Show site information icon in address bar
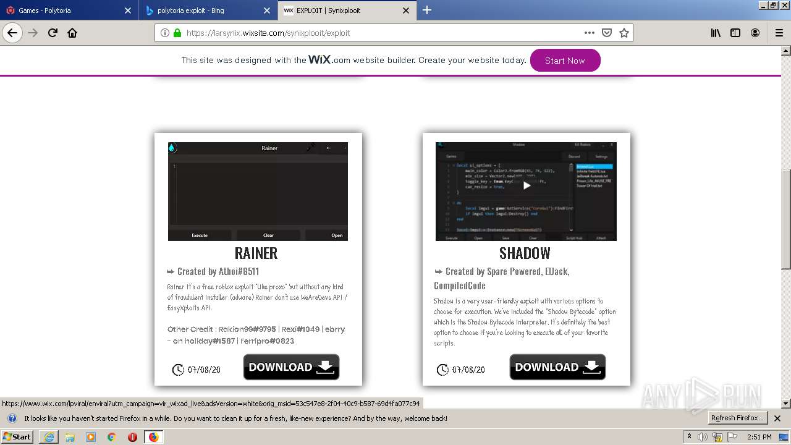Image resolution: width=791 pixels, height=445 pixels. pos(164,33)
